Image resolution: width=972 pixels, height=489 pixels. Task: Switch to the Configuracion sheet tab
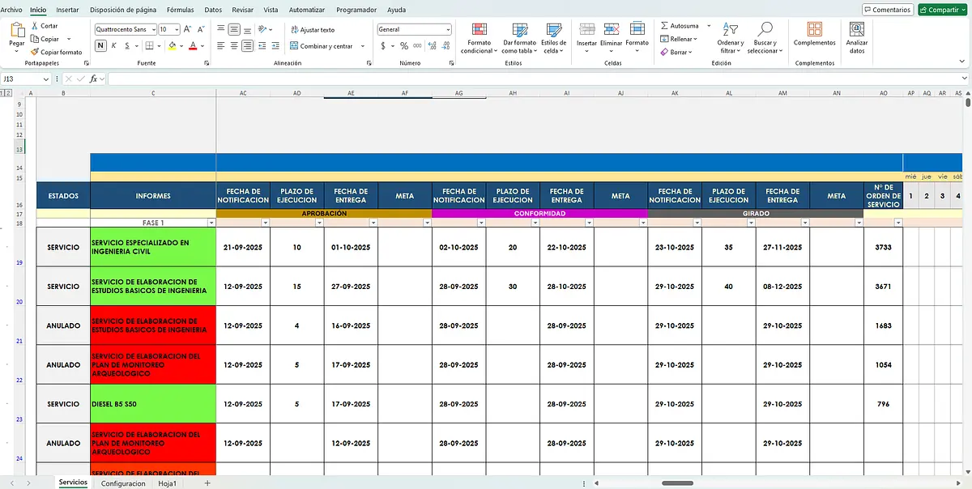pos(123,483)
